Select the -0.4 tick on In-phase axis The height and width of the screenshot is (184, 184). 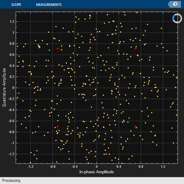pos(75,167)
